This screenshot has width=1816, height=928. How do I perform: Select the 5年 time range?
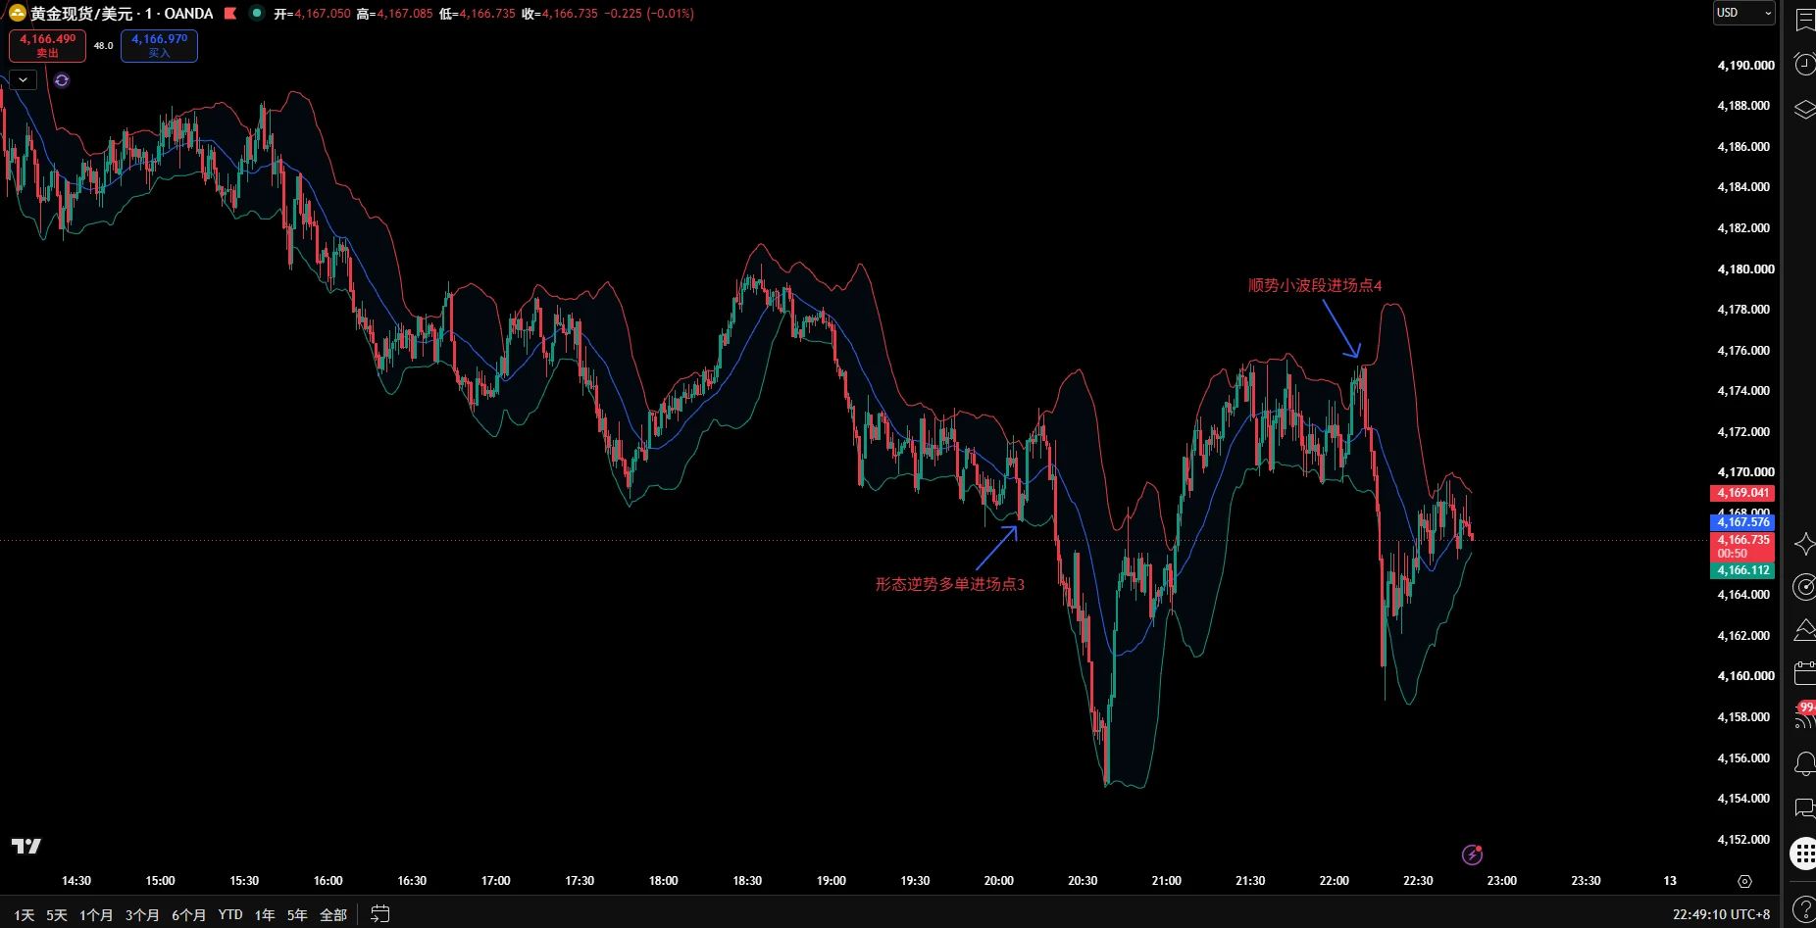[x=297, y=914]
